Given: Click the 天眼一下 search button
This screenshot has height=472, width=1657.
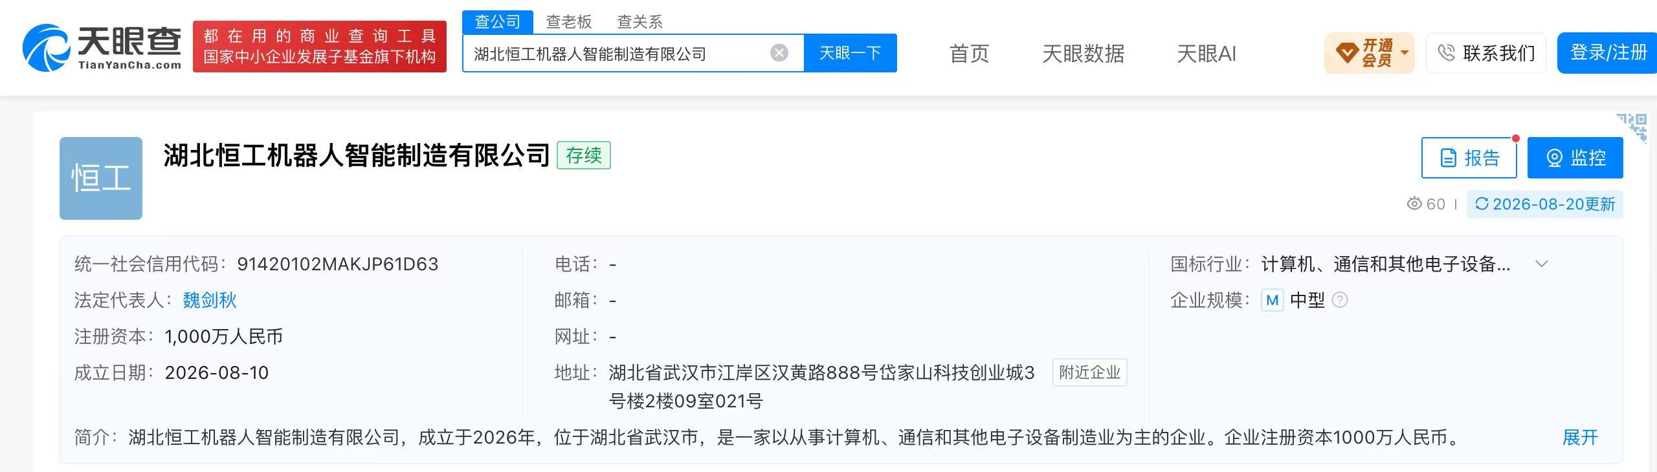Looking at the screenshot, I should [851, 53].
